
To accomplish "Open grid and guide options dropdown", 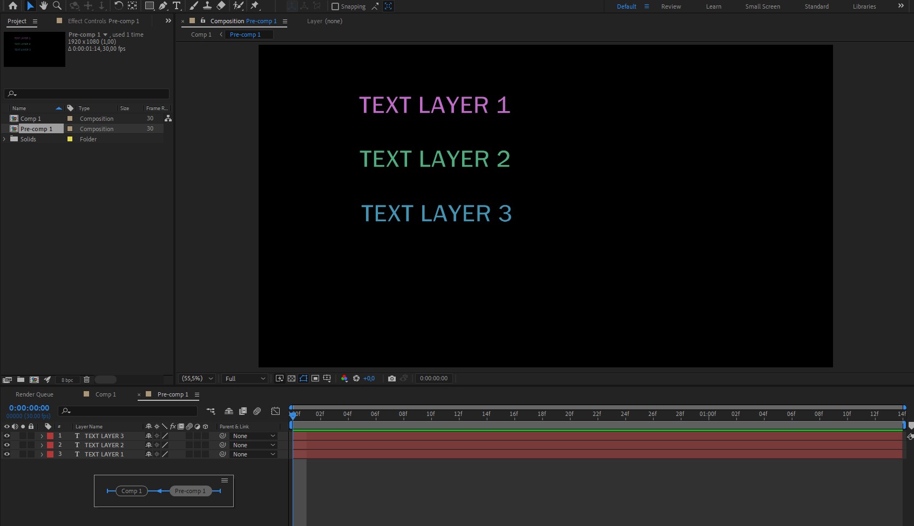I will pyautogui.click(x=327, y=378).
